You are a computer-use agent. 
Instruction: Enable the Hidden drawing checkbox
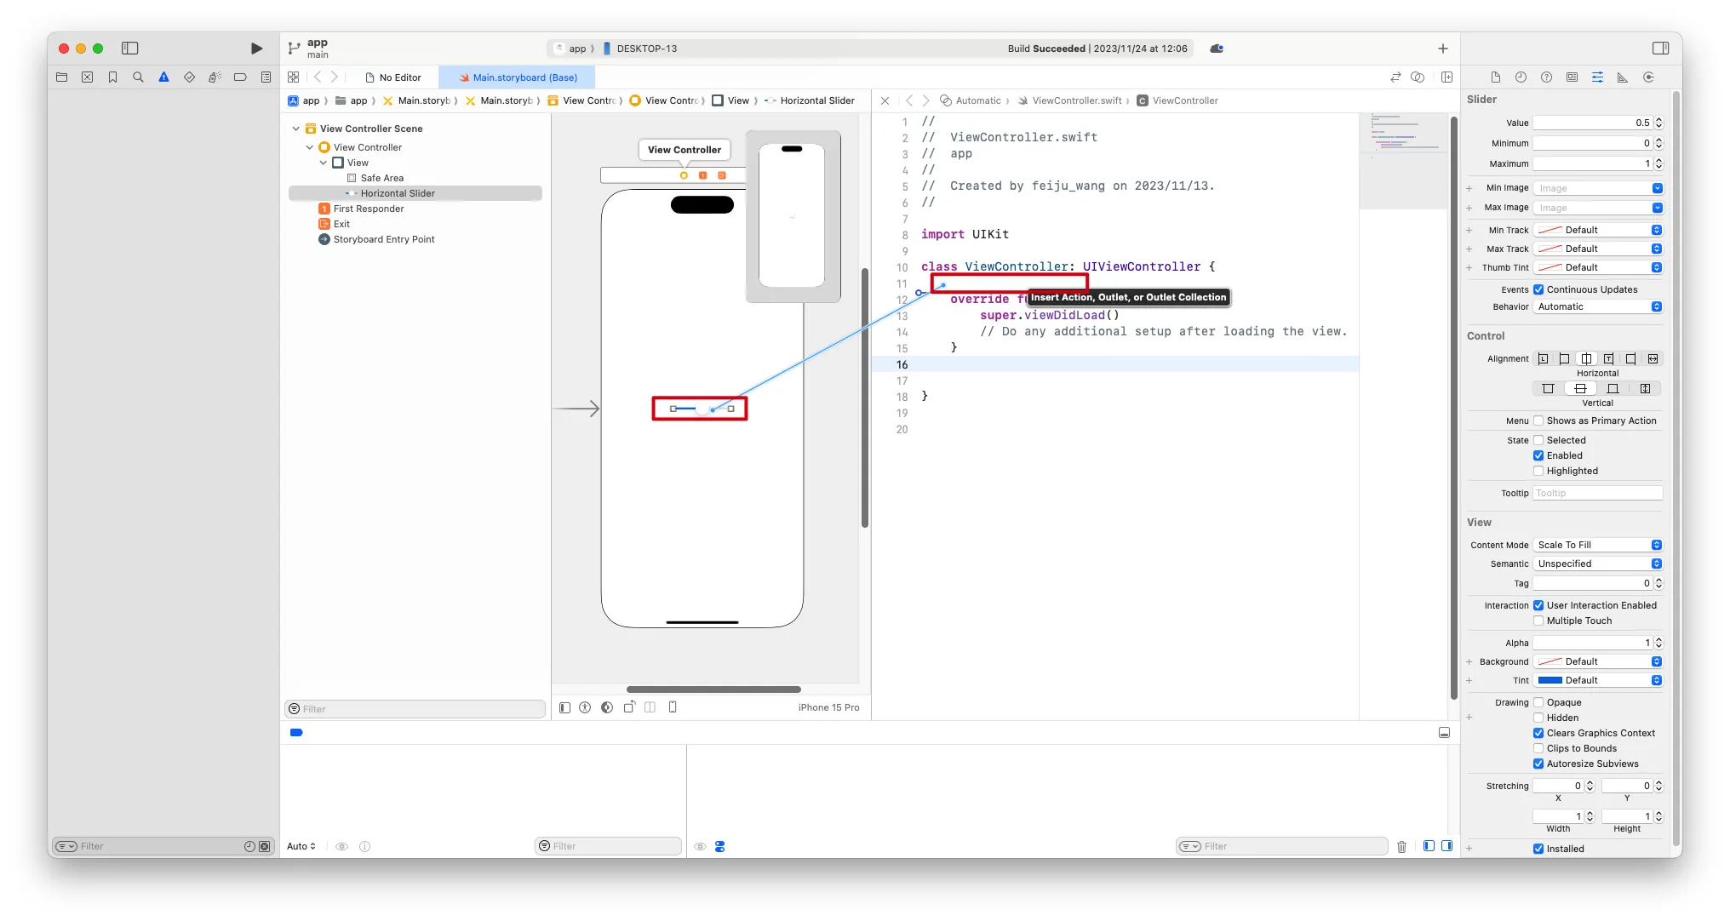pyautogui.click(x=1538, y=718)
